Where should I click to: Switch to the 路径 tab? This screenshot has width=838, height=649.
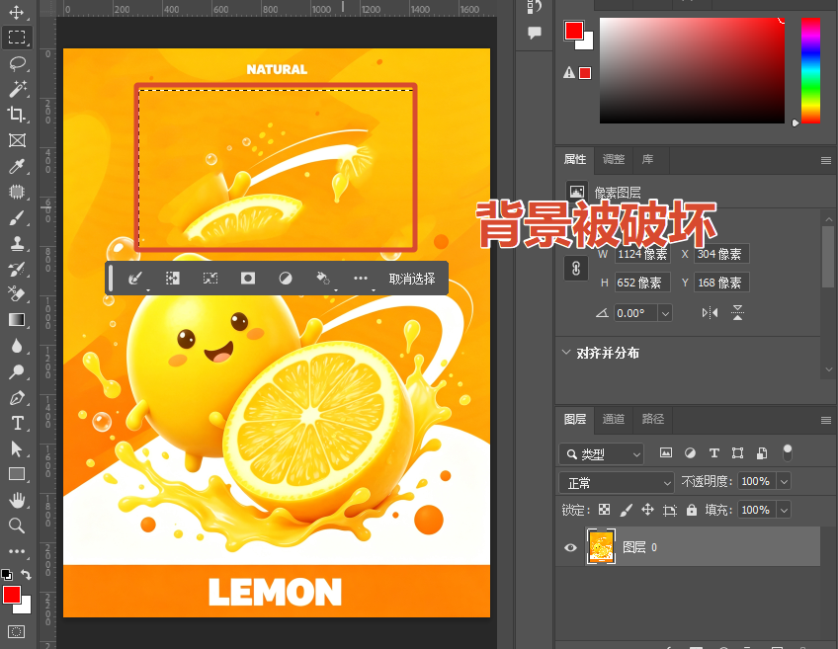(653, 419)
